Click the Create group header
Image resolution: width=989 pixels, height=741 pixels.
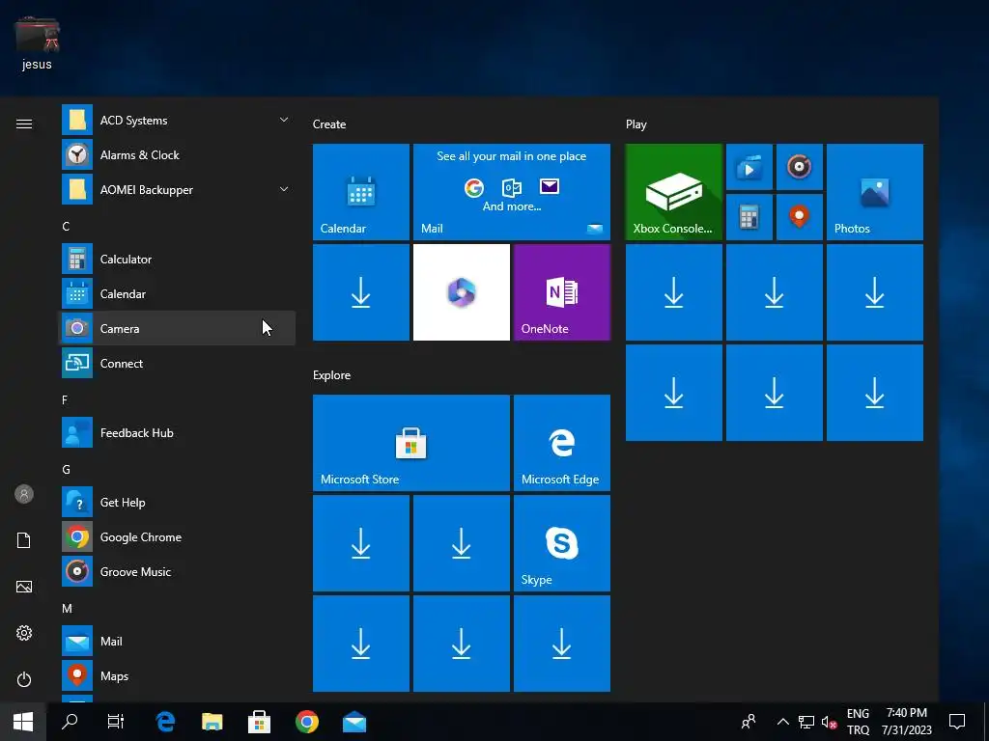[329, 124]
